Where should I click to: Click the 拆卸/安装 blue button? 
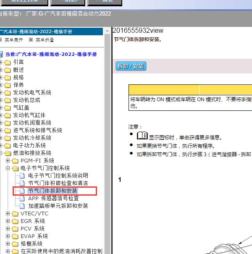coord(131,66)
